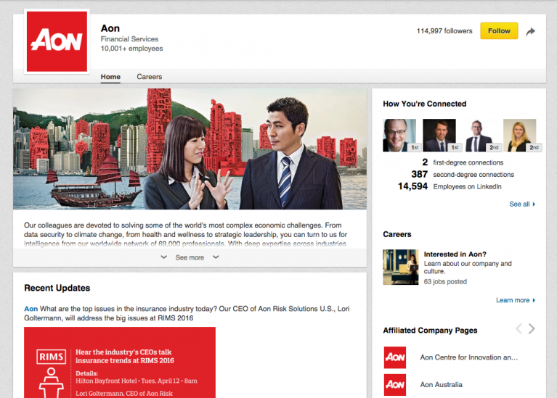Click Learn more under Careers
The width and height of the screenshot is (557, 398).
[515, 300]
